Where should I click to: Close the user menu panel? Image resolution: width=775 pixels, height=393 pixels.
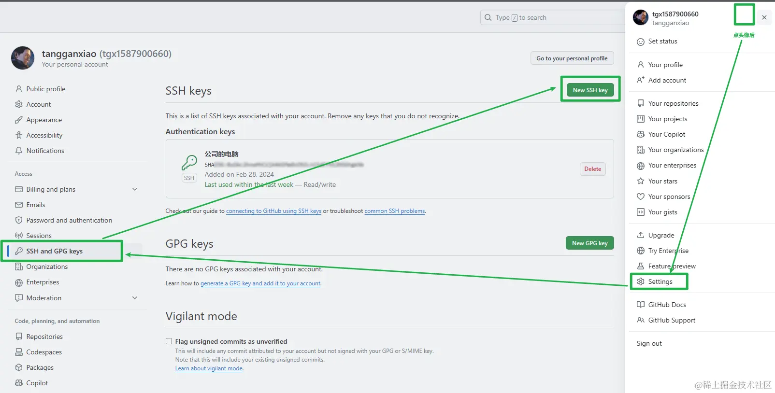coord(764,17)
